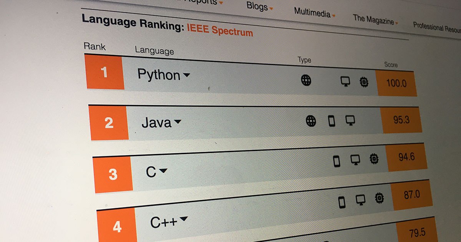Click the embedded chip icon in C++ row
The image size is (461, 242).
[x=380, y=198]
